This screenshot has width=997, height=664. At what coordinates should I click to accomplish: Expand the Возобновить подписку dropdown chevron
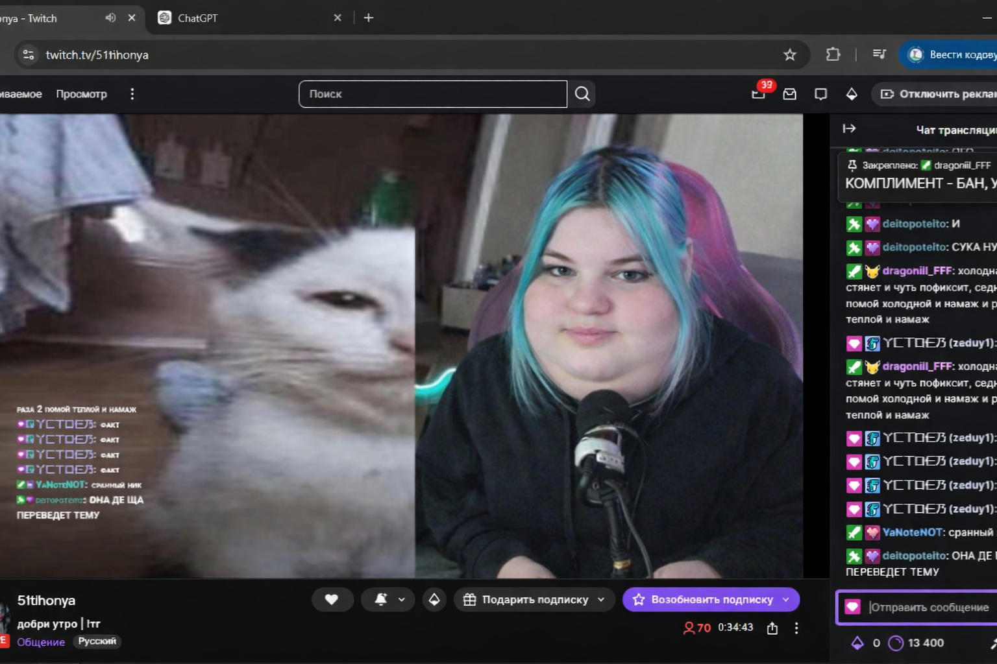tap(786, 599)
